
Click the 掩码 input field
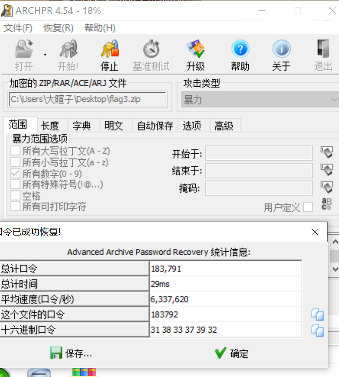tap(259, 188)
